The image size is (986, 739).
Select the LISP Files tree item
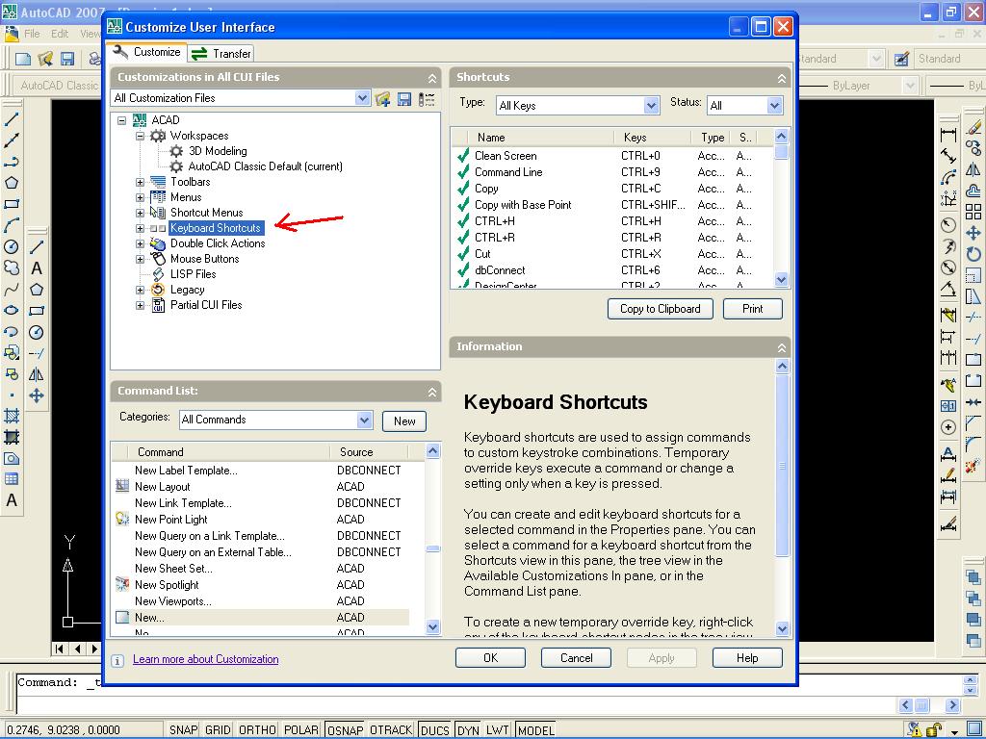193,274
